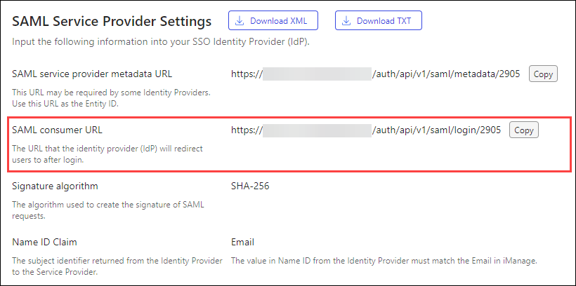Download settings as TXT file
Screen dimensions: 576x286
pos(379,20)
